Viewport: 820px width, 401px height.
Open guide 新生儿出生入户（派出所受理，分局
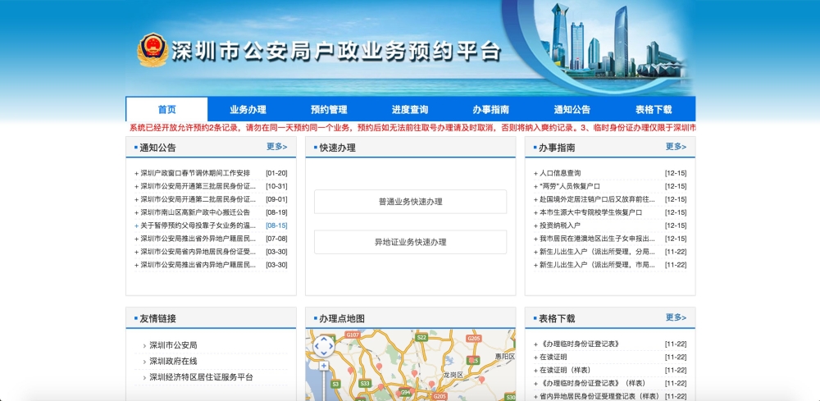point(597,252)
